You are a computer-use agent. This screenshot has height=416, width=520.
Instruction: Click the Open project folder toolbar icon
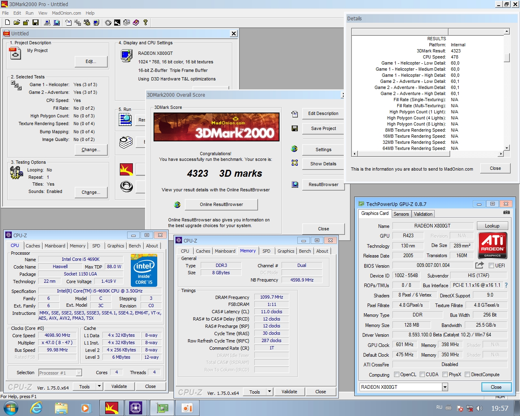coord(17,22)
